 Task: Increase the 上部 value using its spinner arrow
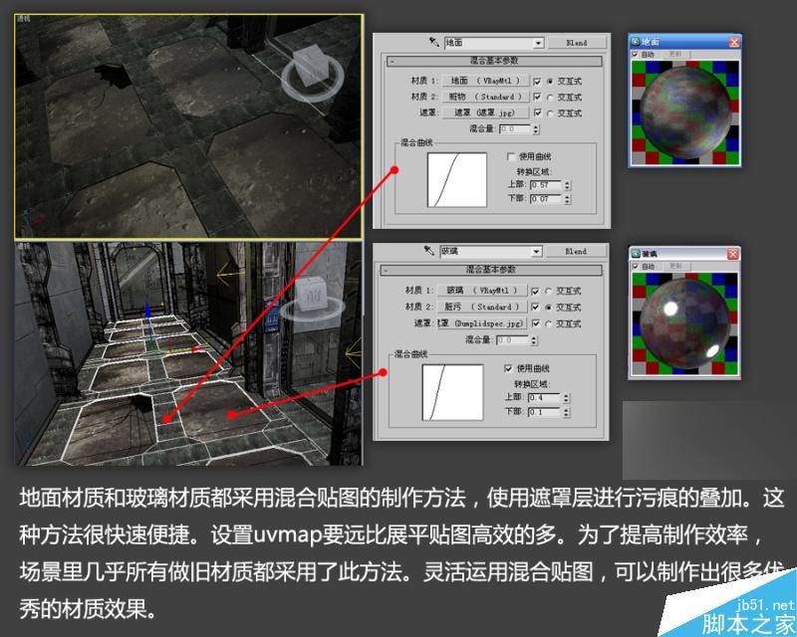click(x=567, y=183)
